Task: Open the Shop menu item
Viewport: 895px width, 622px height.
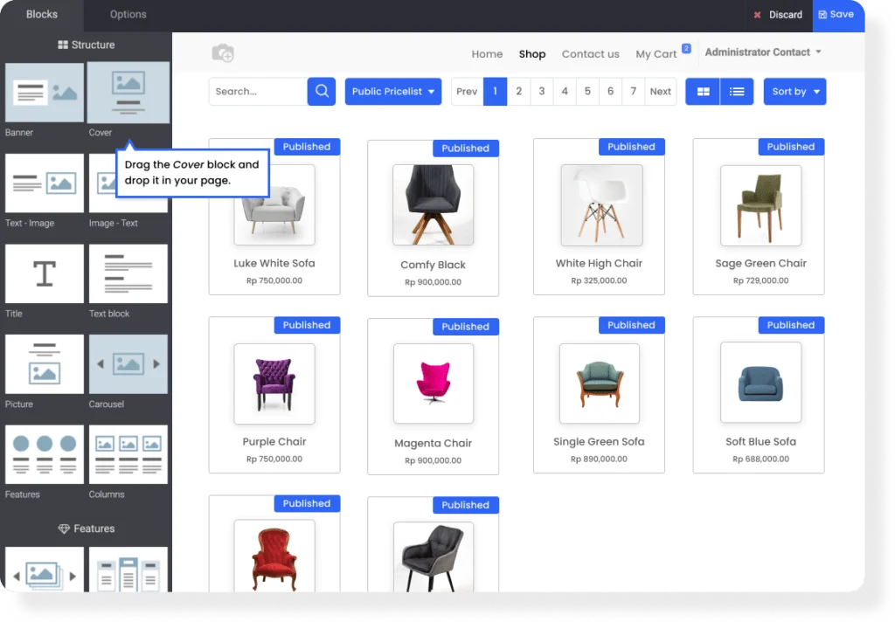Action: pyautogui.click(x=532, y=53)
